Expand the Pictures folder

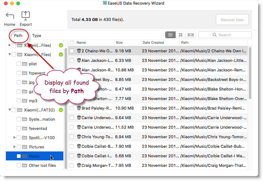point(14,147)
